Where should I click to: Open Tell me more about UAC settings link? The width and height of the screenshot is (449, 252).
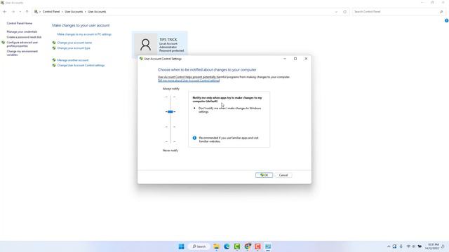[189, 80]
